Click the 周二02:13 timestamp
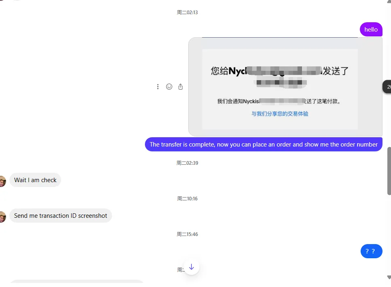Viewport: 391px width, 287px height. 187,13
